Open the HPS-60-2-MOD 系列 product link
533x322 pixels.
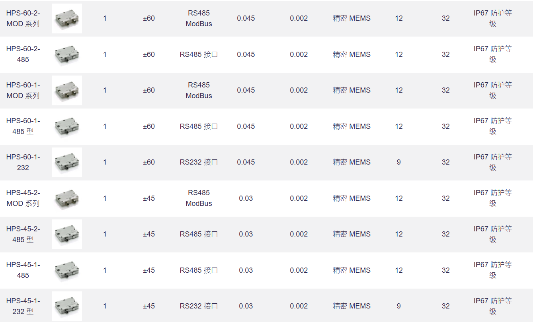click(x=23, y=18)
